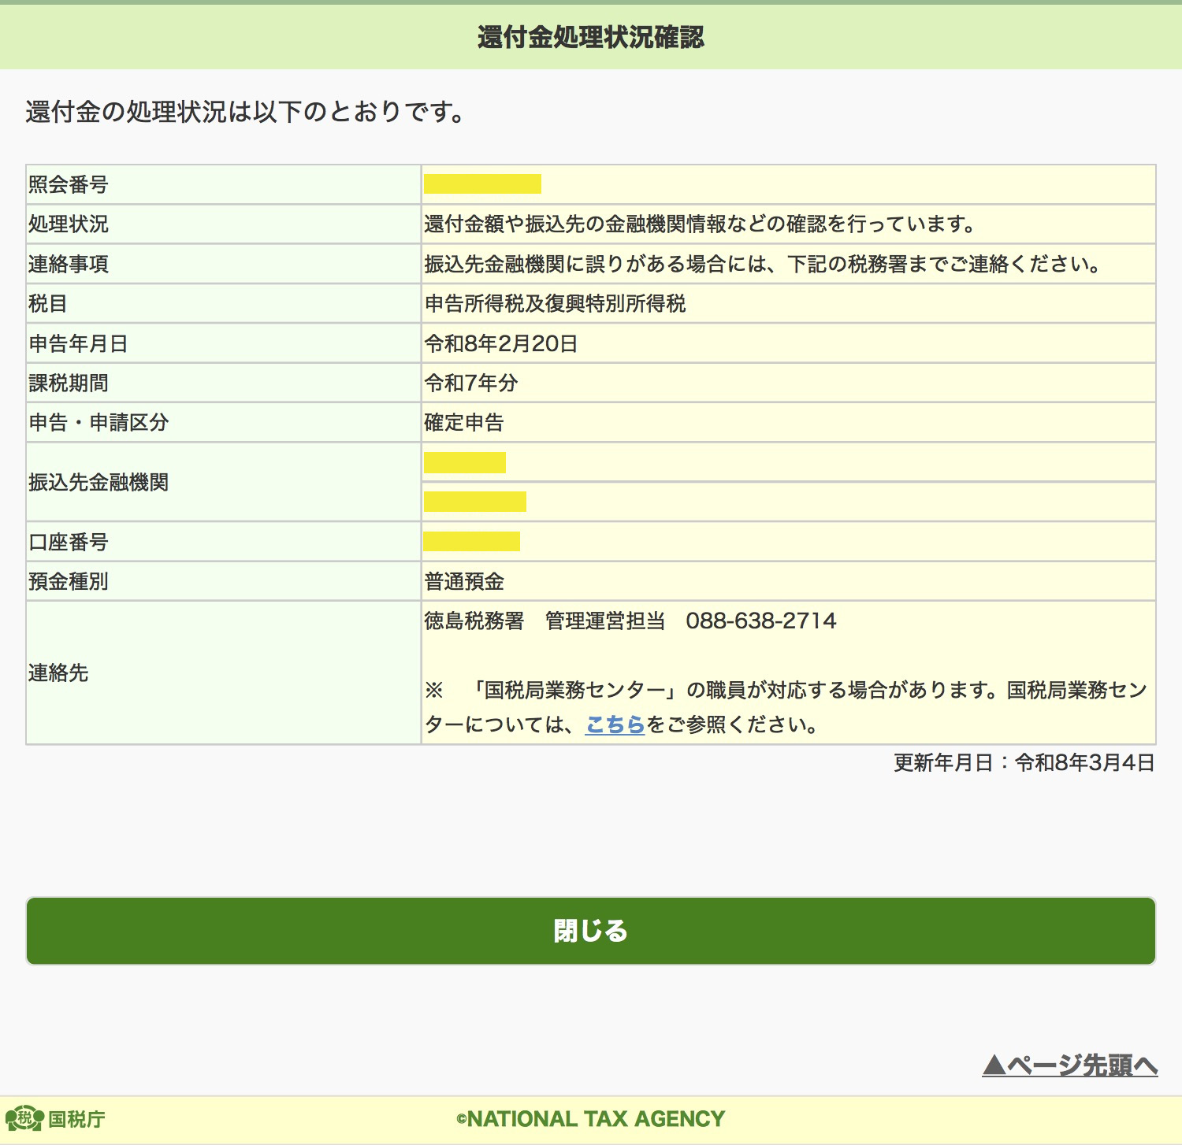The image size is (1182, 1145).
Task: Open the こちら link about 国税局業務センター
Action: [615, 724]
